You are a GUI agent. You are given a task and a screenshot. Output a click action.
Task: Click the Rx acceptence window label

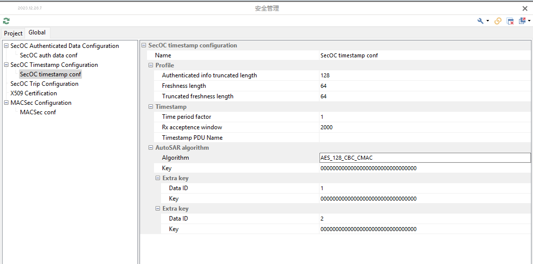[x=192, y=127]
